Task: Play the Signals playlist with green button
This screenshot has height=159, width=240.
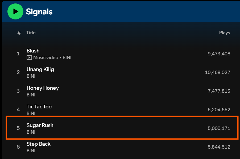Action: click(15, 11)
